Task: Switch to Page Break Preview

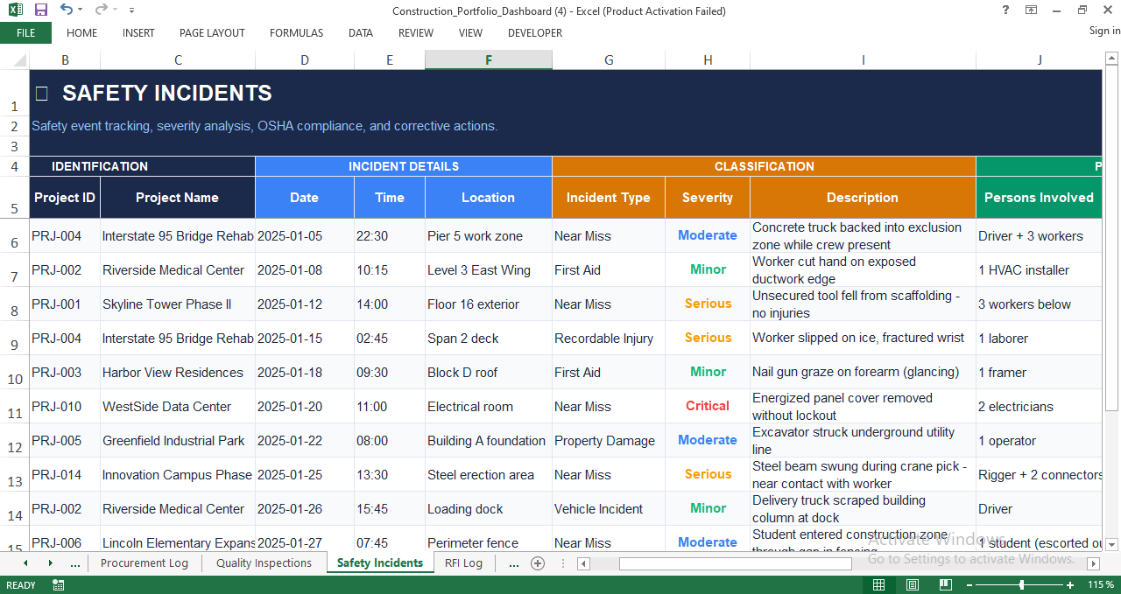Action: click(x=945, y=584)
